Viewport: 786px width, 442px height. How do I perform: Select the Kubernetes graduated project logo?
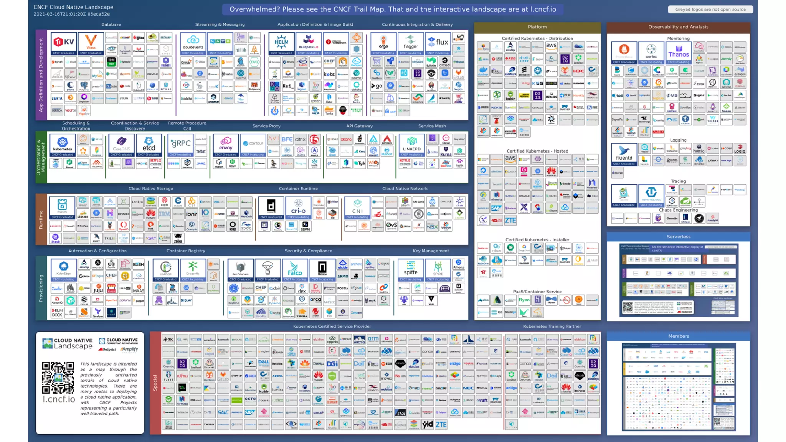coord(63,145)
